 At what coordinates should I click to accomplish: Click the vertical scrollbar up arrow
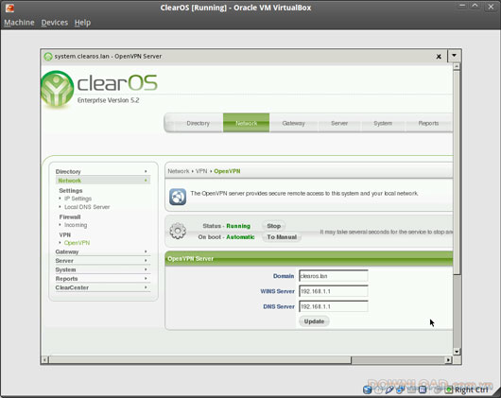coord(457,66)
